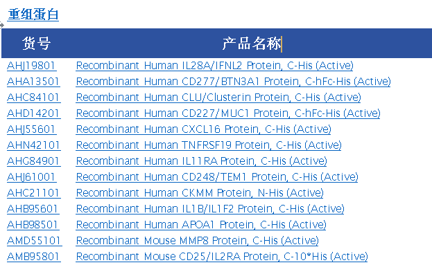Select product code AHB95601
Viewport: 432px width, 265px height.
[33, 209]
